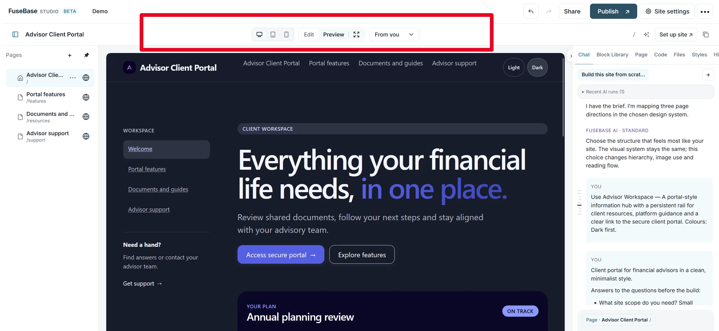Open Portal features link in workspace rail

[147, 169]
